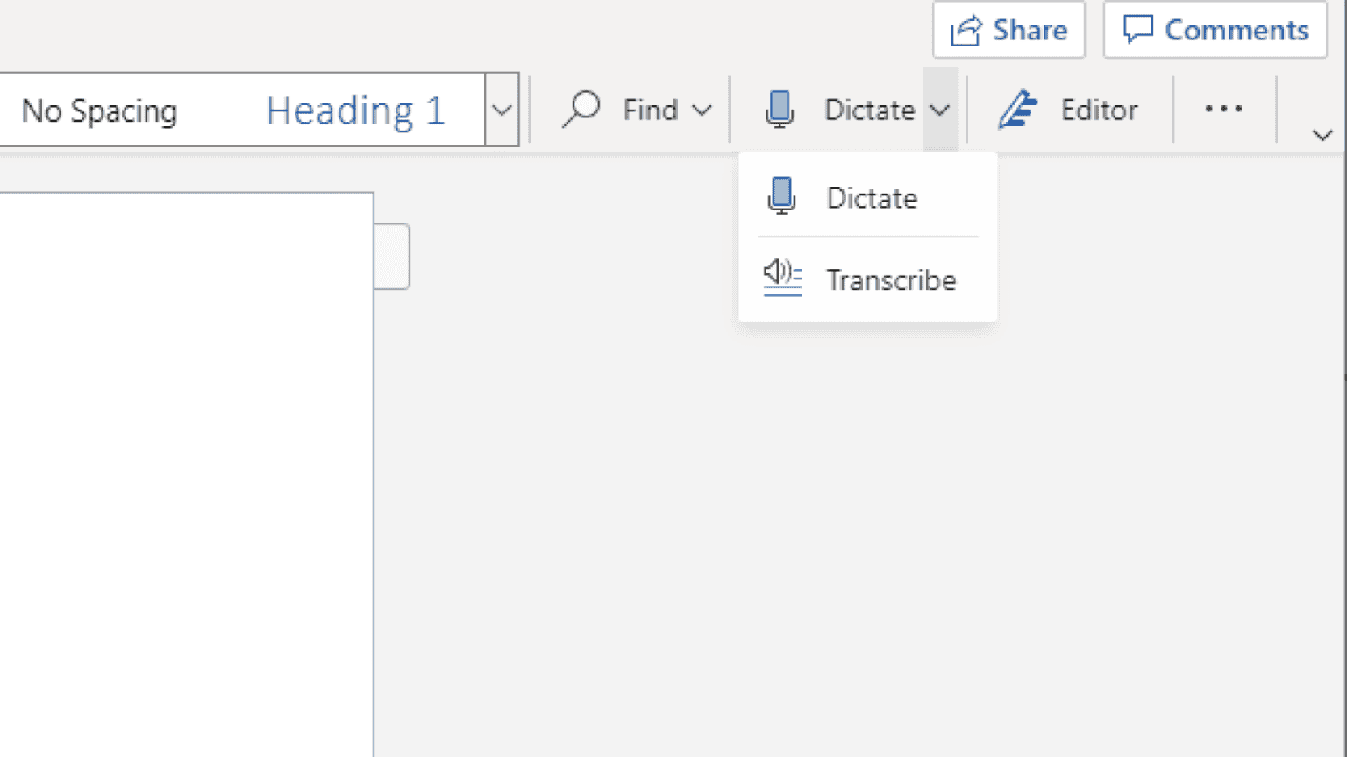The height and width of the screenshot is (757, 1347).
Task: Open the Dictate dropdown arrow
Action: click(941, 110)
